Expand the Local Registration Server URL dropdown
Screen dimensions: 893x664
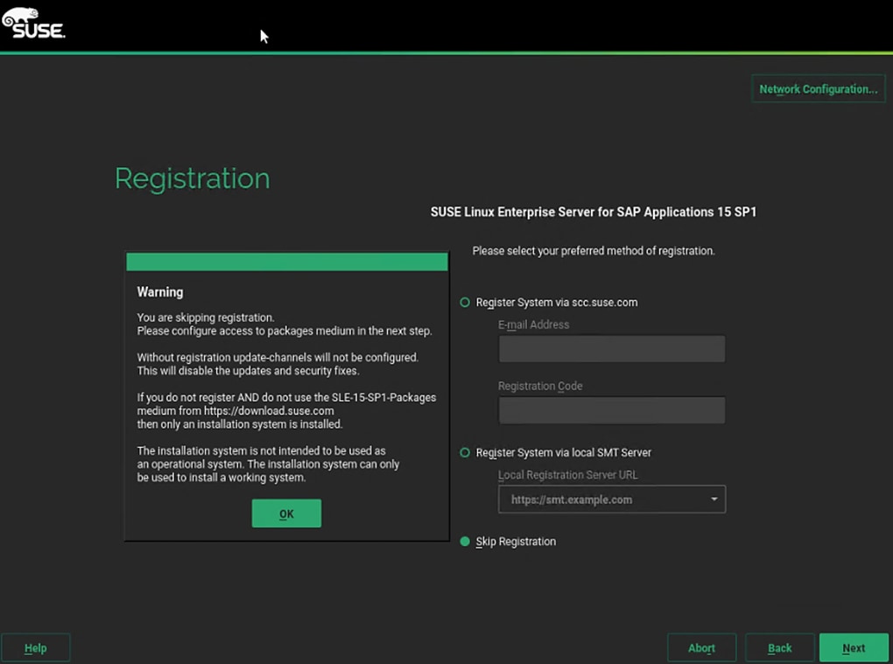coord(714,499)
